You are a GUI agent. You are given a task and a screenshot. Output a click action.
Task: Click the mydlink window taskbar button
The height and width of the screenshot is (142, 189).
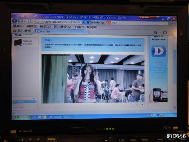60,117
